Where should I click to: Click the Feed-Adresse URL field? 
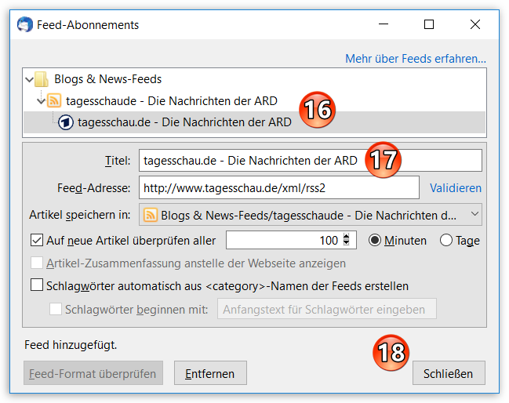pos(278,188)
